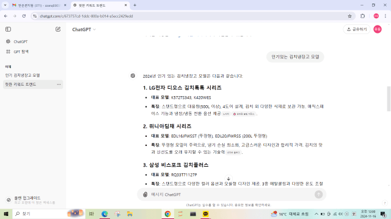This screenshot has width=391, height=219.
Task: Click the volume speaker tray icon
Action: (x=340, y=214)
